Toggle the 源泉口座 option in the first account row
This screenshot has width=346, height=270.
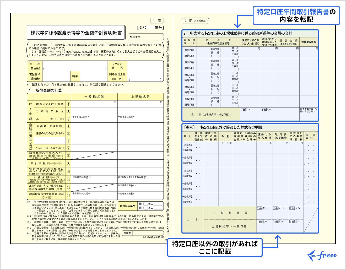tap(190, 50)
